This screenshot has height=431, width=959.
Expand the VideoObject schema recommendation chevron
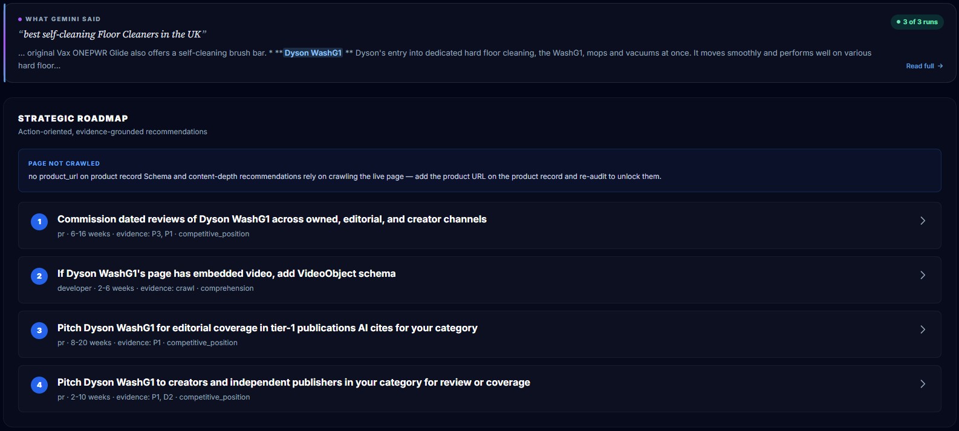[923, 275]
